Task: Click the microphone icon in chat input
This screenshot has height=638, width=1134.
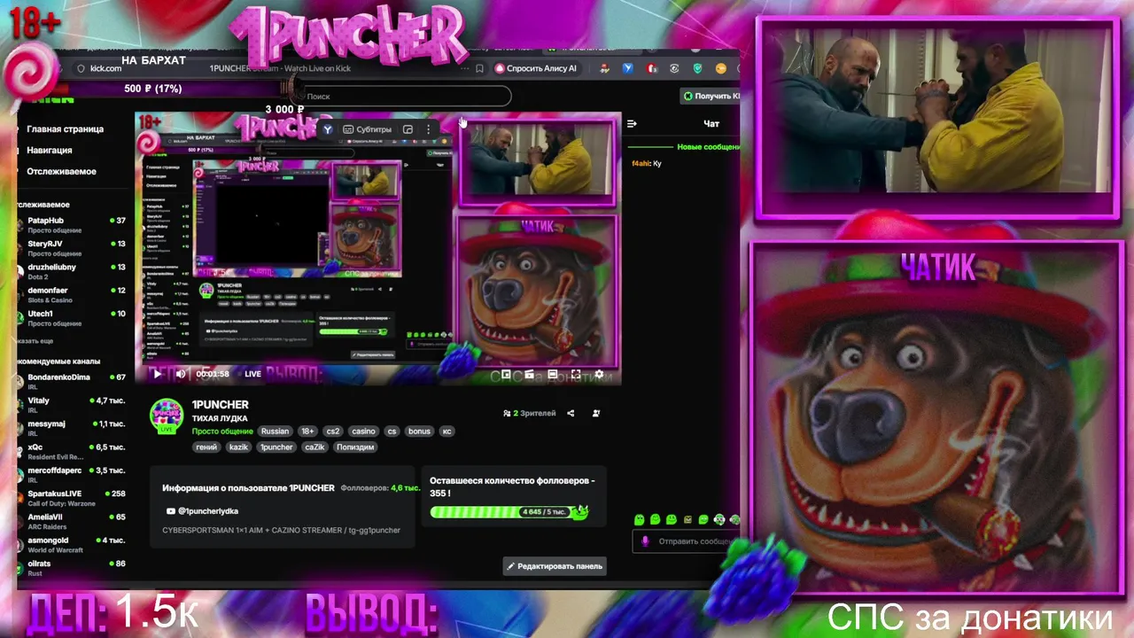Action: (x=645, y=541)
